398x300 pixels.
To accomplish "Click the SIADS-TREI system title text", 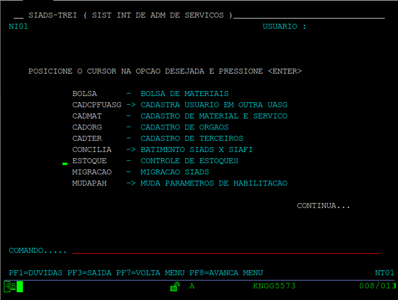I will (52, 15).
